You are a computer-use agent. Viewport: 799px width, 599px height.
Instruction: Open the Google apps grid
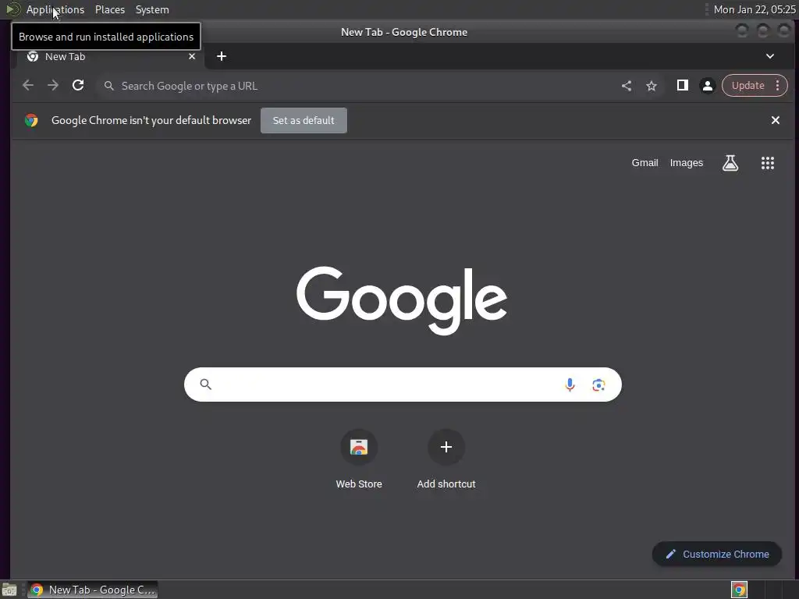768,163
